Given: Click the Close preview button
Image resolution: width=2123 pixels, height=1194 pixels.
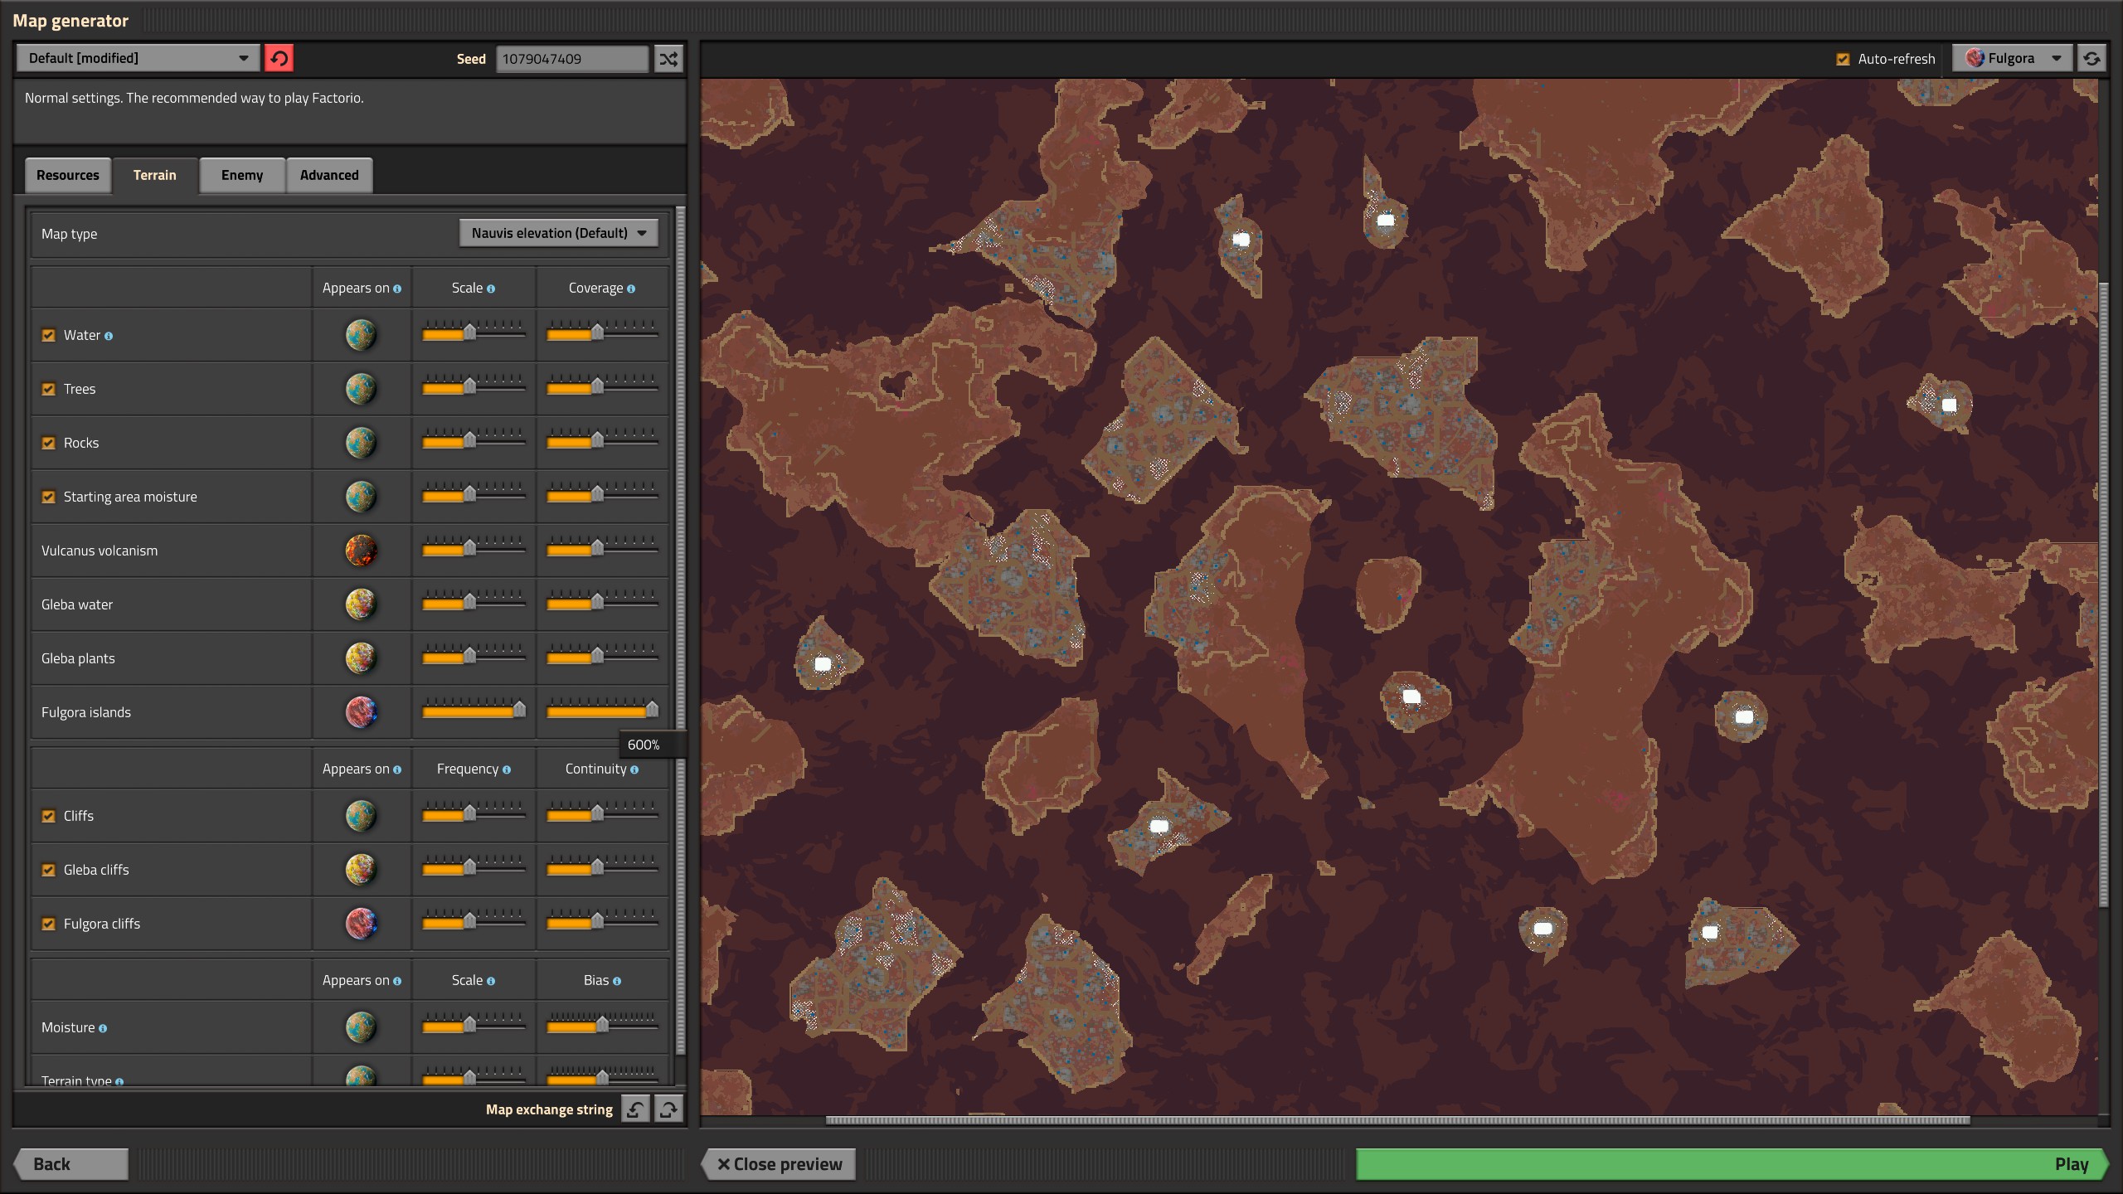Looking at the screenshot, I should click(x=780, y=1163).
